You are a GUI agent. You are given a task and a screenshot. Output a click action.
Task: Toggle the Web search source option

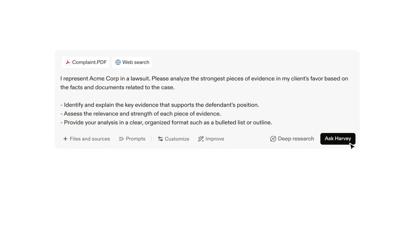coord(132,62)
